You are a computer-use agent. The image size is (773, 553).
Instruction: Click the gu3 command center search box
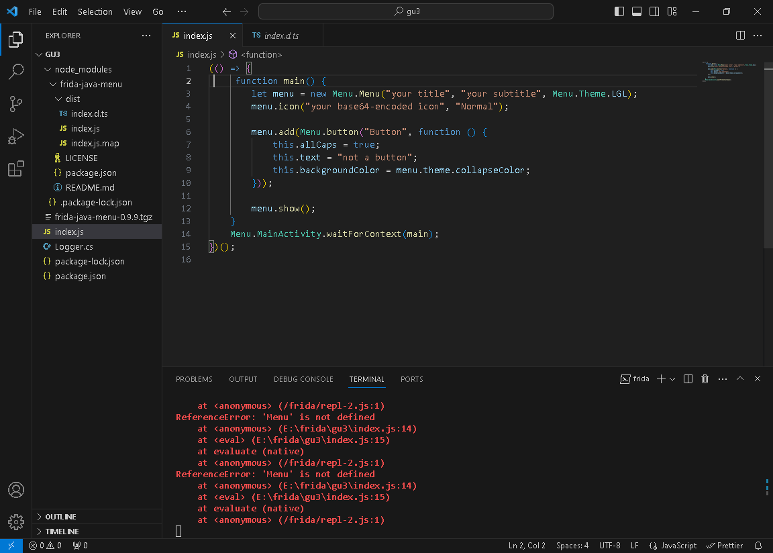406,11
